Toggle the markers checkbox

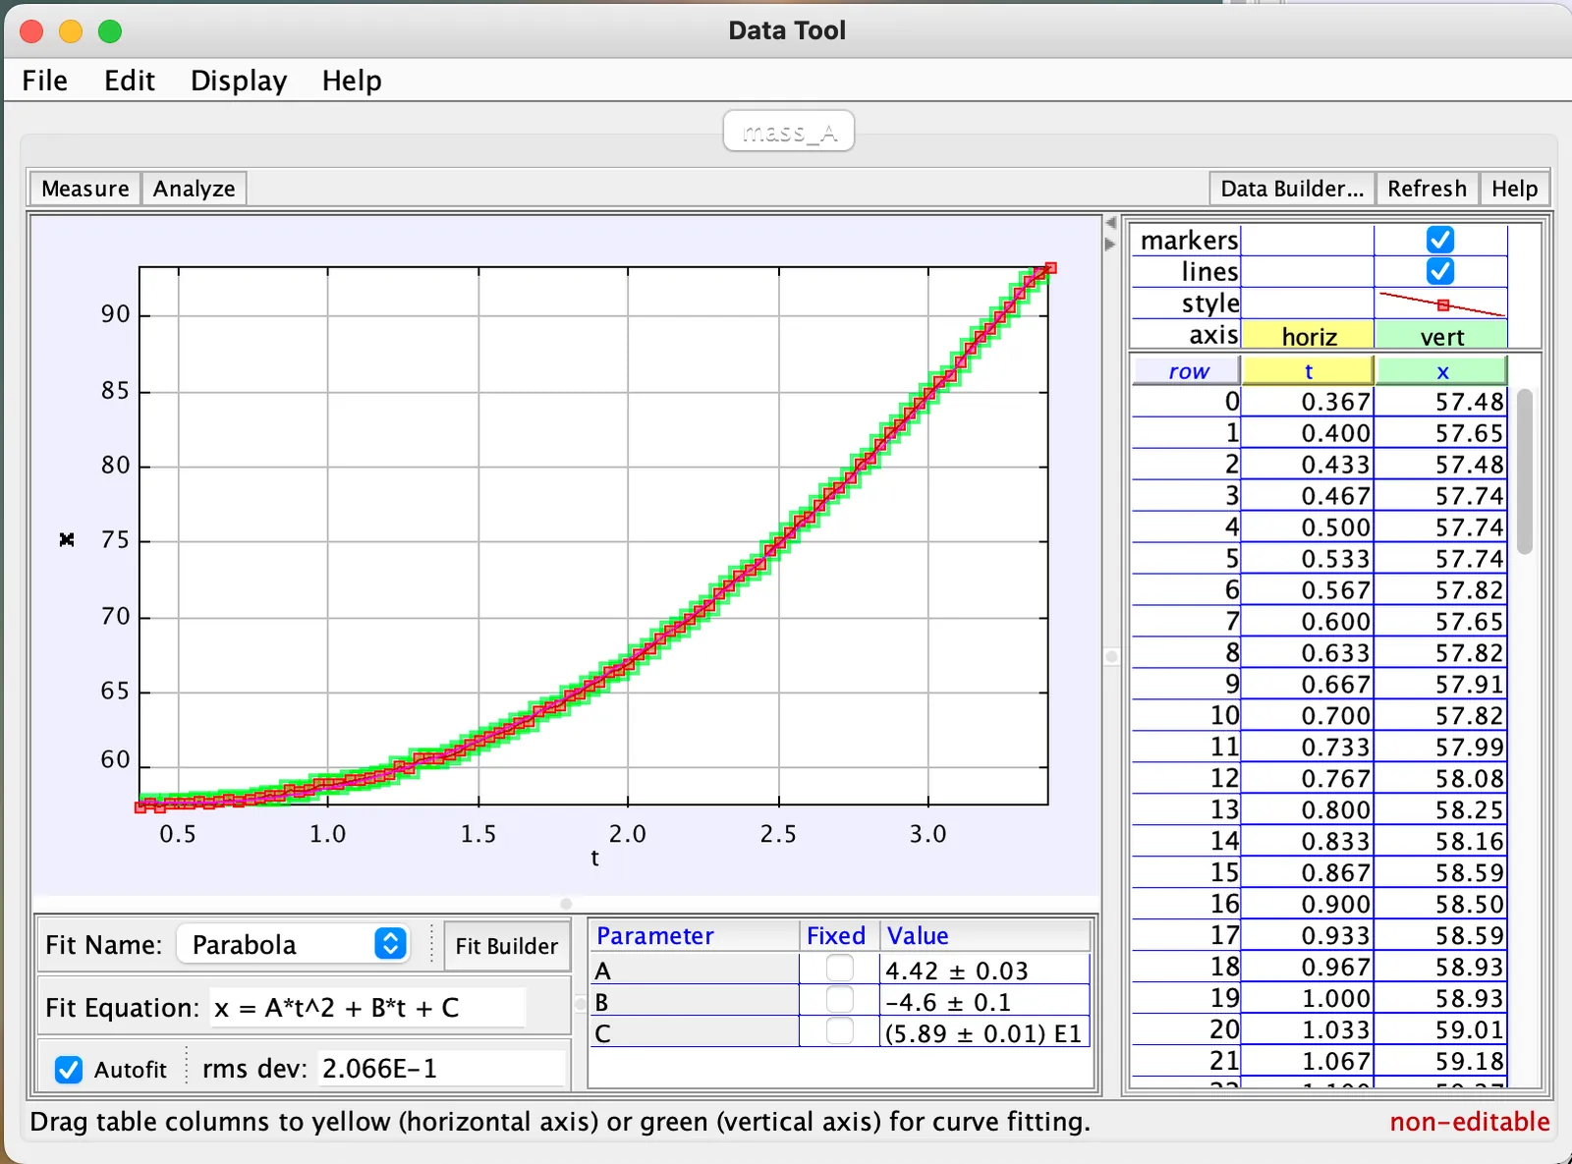click(x=1440, y=240)
